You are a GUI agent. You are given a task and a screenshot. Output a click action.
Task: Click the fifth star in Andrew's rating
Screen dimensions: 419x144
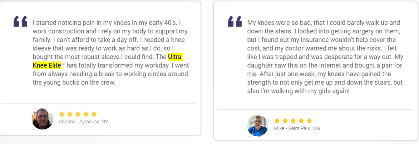click(x=94, y=114)
